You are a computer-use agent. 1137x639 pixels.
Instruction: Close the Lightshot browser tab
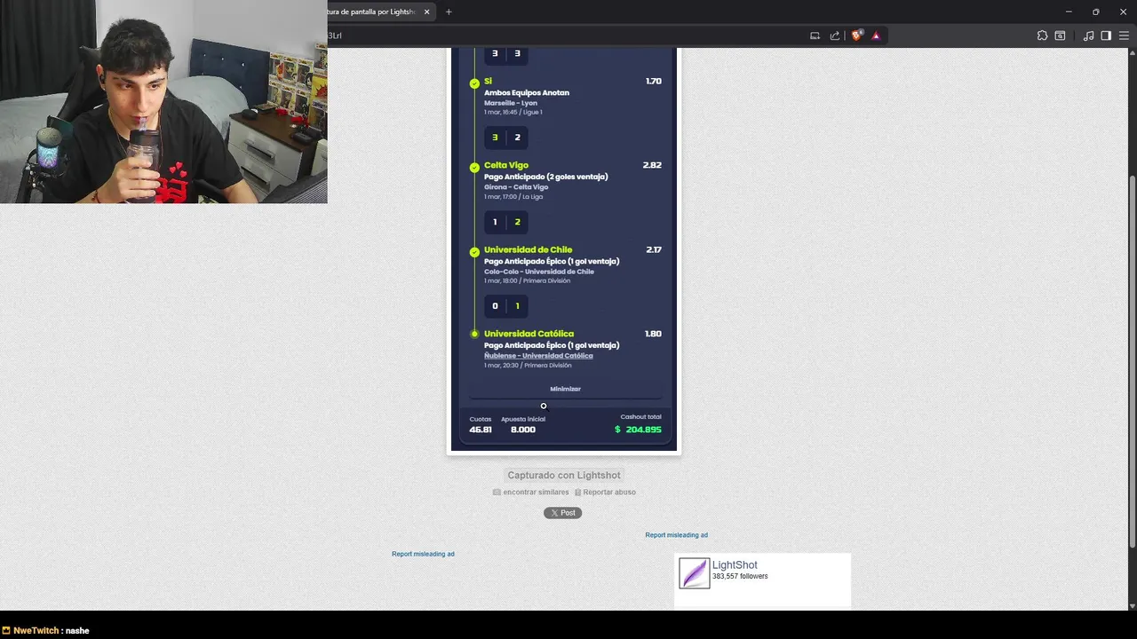coord(426,12)
